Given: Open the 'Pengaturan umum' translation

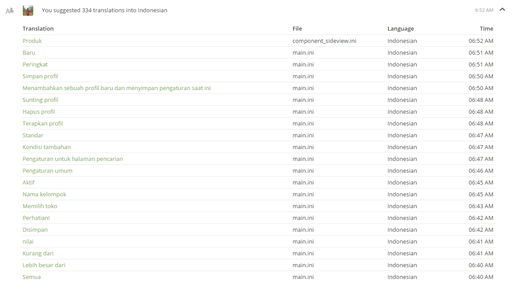Looking at the screenshot, I should coord(47,171).
